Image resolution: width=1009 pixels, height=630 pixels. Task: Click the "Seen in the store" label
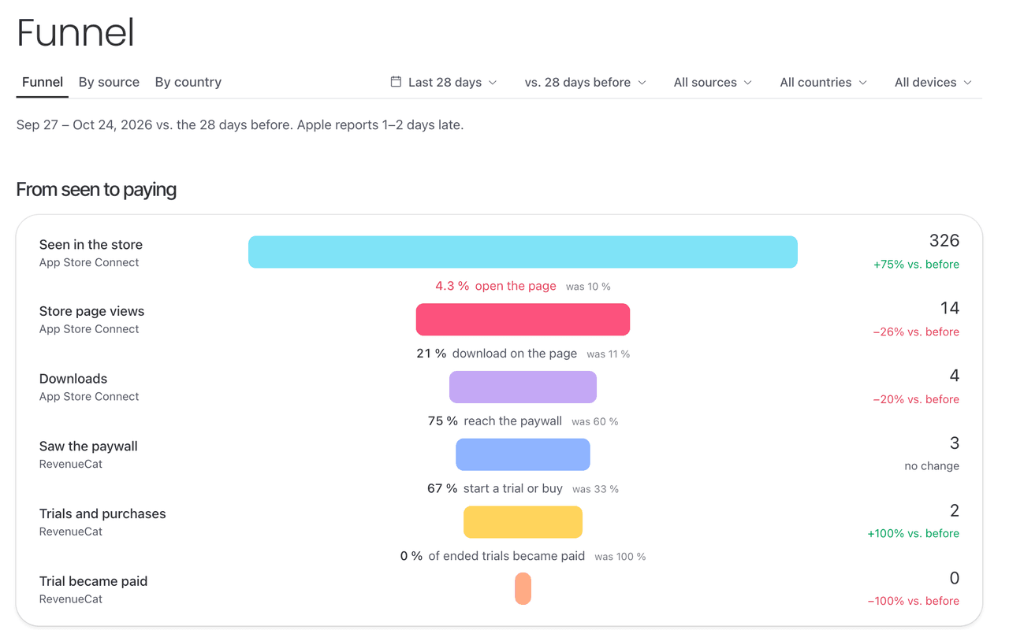91,244
